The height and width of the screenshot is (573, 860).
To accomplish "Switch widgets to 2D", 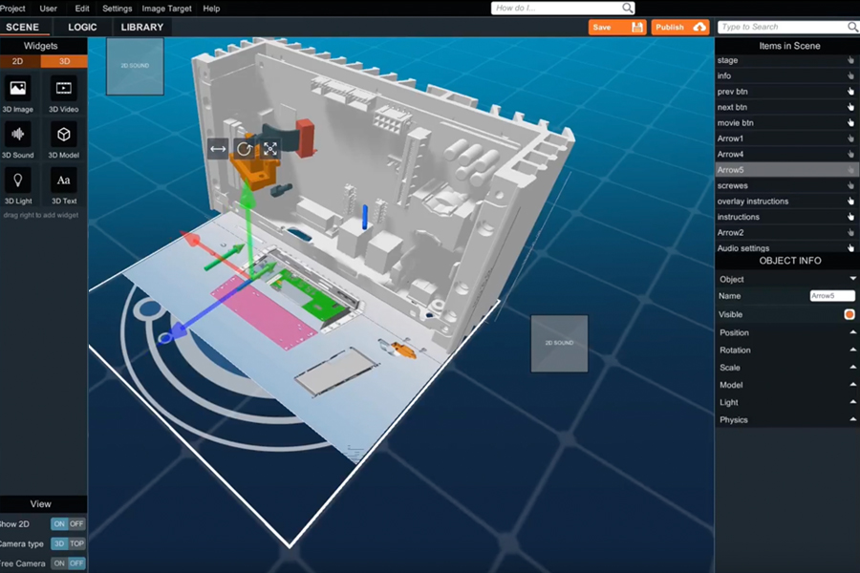I will click(x=19, y=61).
